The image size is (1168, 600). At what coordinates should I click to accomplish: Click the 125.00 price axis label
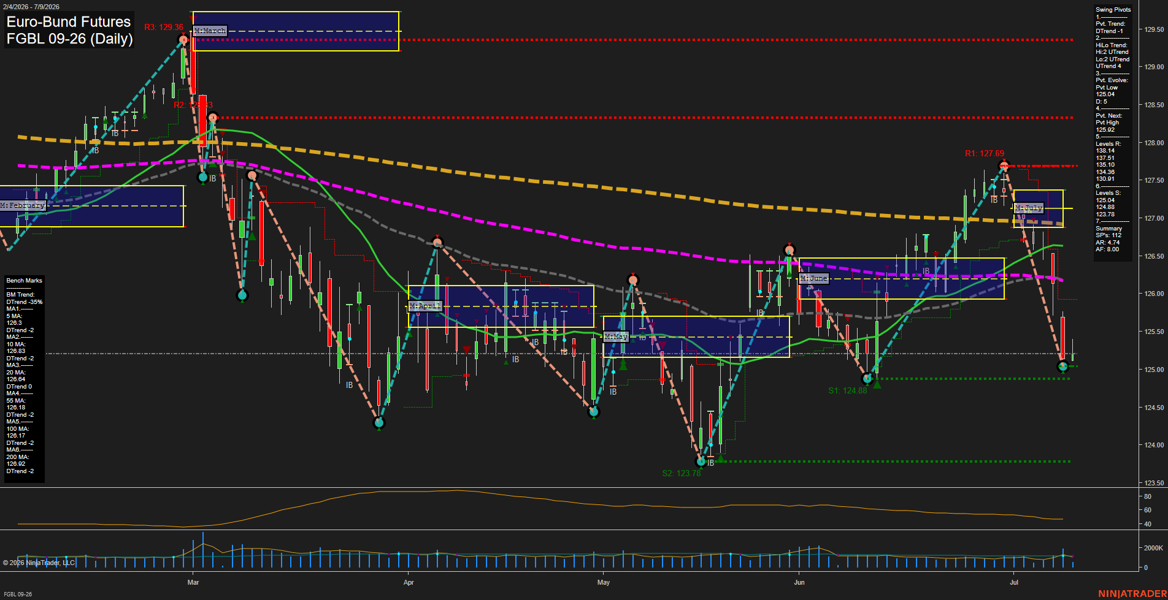[1154, 370]
